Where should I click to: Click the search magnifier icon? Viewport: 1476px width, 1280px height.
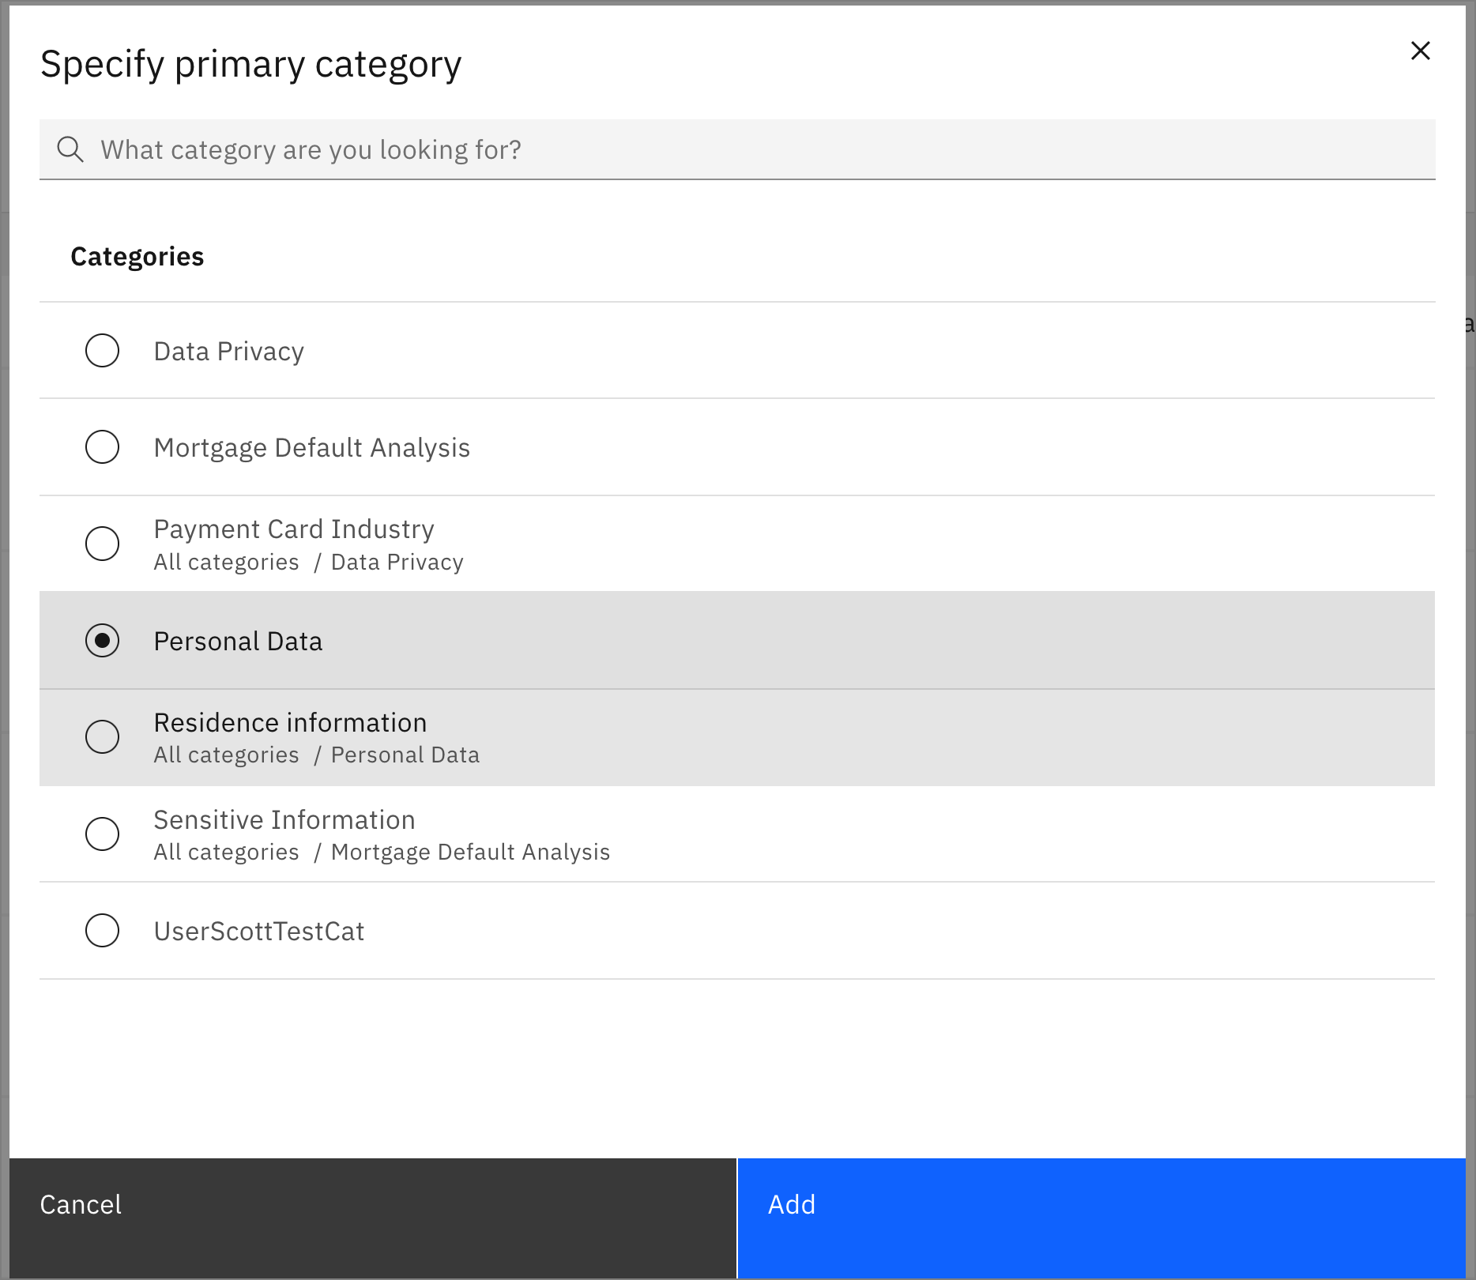(70, 149)
